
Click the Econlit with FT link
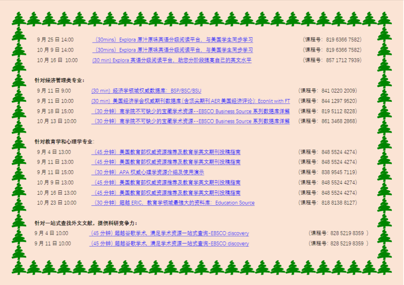pyautogui.click(x=190, y=101)
